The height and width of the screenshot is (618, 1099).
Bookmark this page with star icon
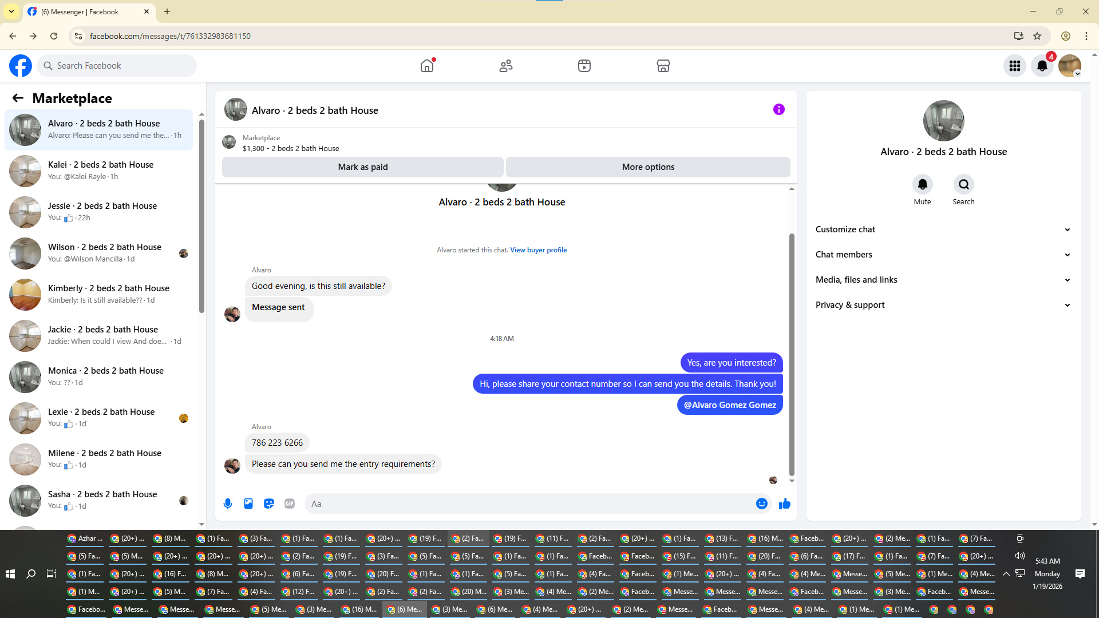[1037, 36]
